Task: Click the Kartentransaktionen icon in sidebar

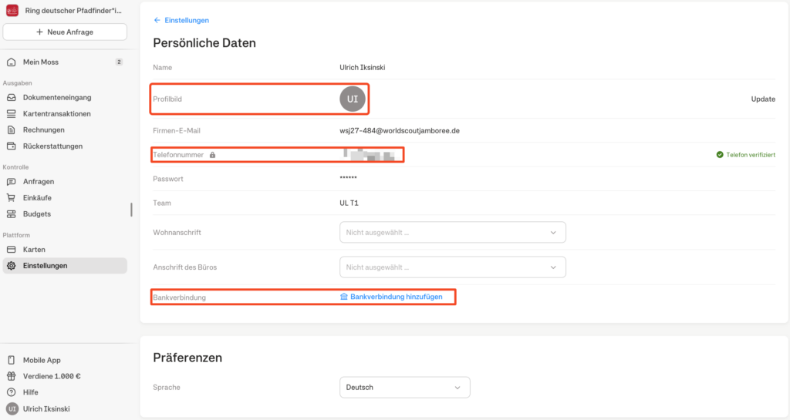Action: tap(12, 114)
